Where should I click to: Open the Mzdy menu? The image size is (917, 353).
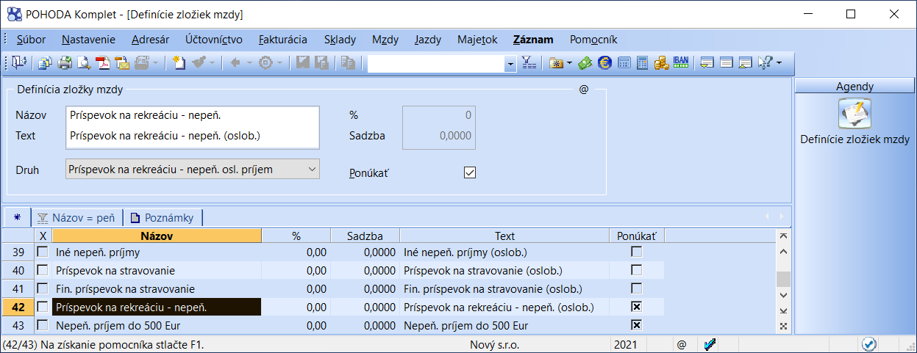tap(385, 40)
